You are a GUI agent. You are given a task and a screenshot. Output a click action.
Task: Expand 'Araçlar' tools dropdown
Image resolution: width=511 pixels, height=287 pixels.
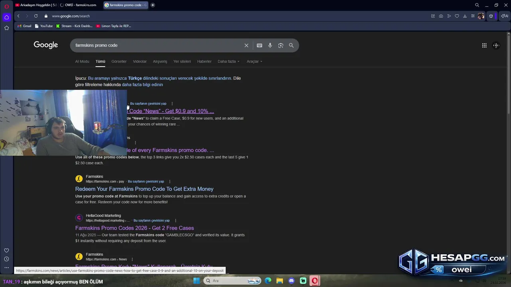pos(254,61)
